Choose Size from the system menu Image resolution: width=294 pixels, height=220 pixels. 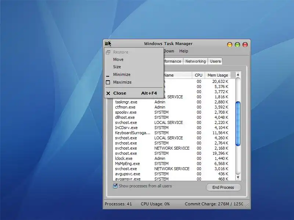point(134,67)
